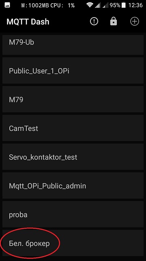Open the M79-Ub connection
The image size is (146, 261).
point(73,45)
